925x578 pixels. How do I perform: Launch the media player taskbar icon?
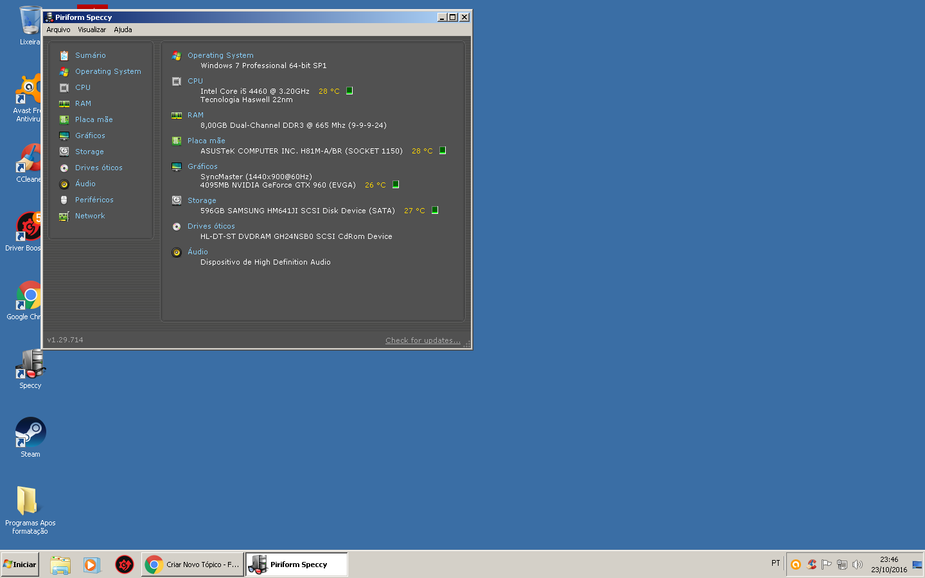click(x=92, y=565)
